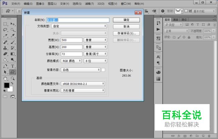Open the pixel aspect ratio dropdown 方形像素
Image resolution: width=218 pixels, height=139 pixels.
(x=83, y=91)
